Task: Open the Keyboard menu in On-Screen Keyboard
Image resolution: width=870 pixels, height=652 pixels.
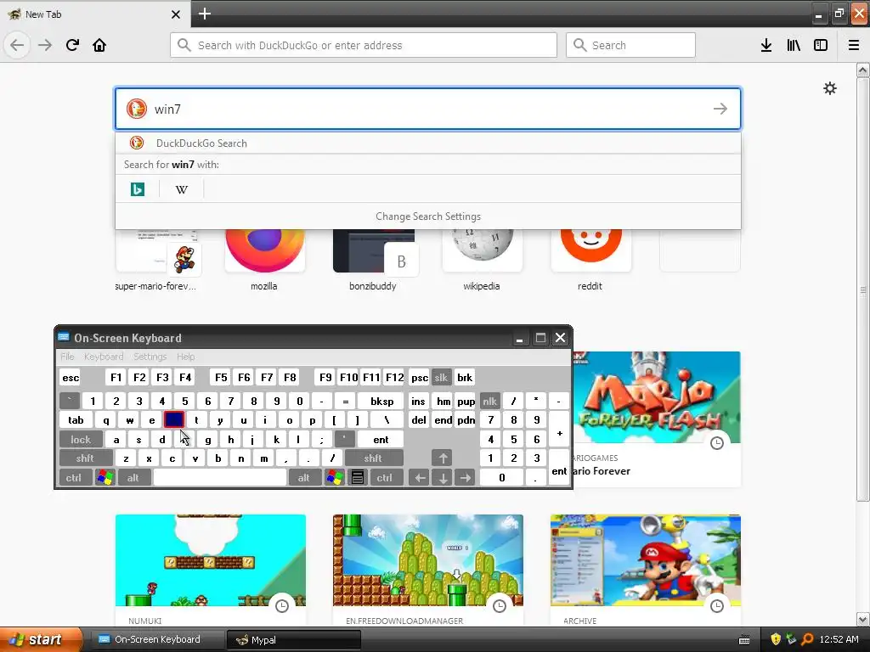Action: 104,357
